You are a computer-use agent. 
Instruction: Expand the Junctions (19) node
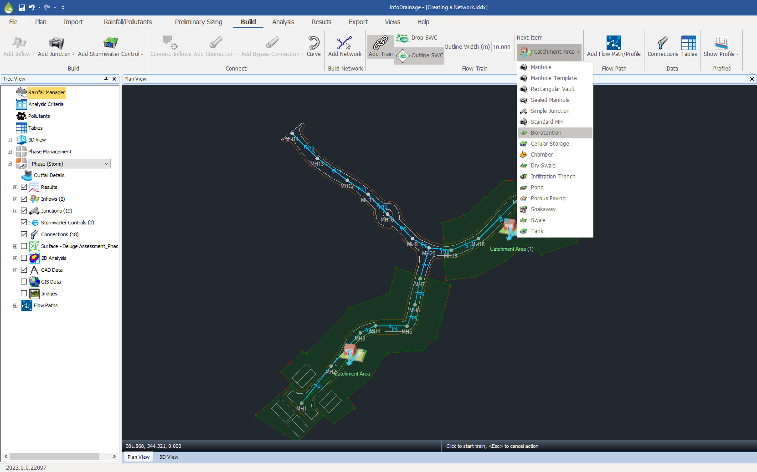coord(15,211)
